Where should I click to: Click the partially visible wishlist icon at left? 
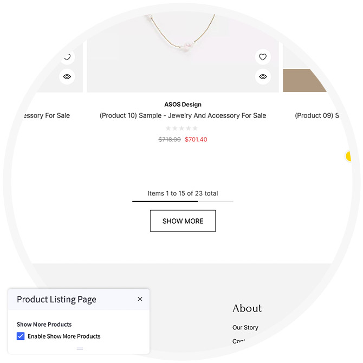click(67, 57)
